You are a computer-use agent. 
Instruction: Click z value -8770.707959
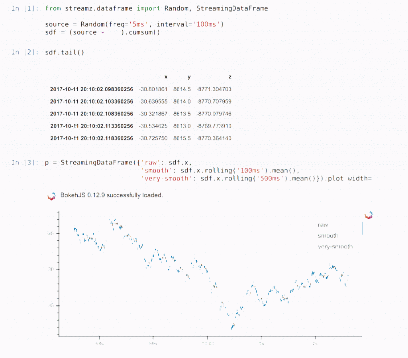point(214,102)
